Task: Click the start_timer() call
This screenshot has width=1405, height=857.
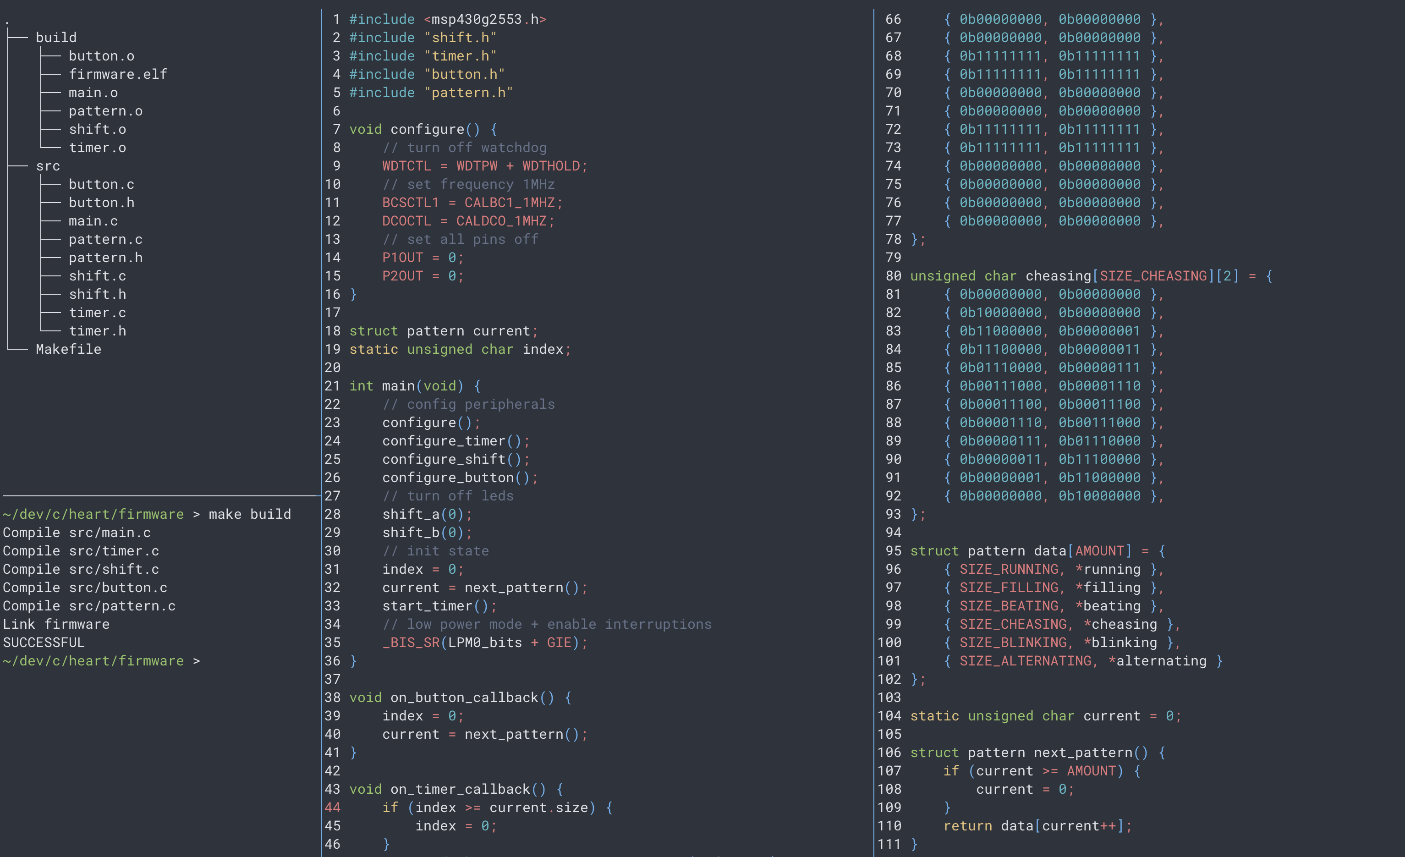Action: [x=439, y=605]
